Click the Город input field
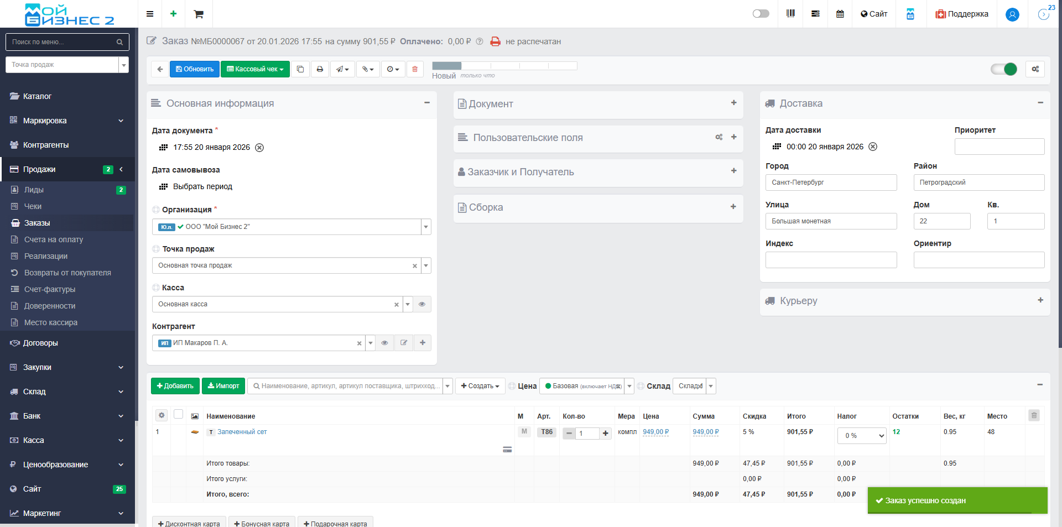 (x=831, y=182)
